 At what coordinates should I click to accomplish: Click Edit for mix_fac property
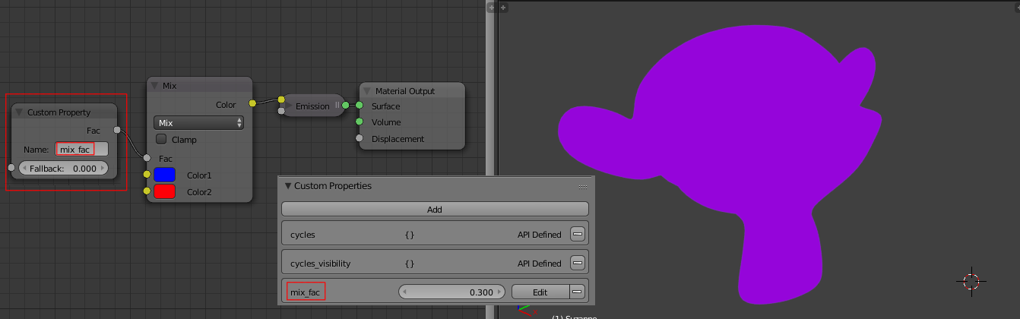coord(540,292)
